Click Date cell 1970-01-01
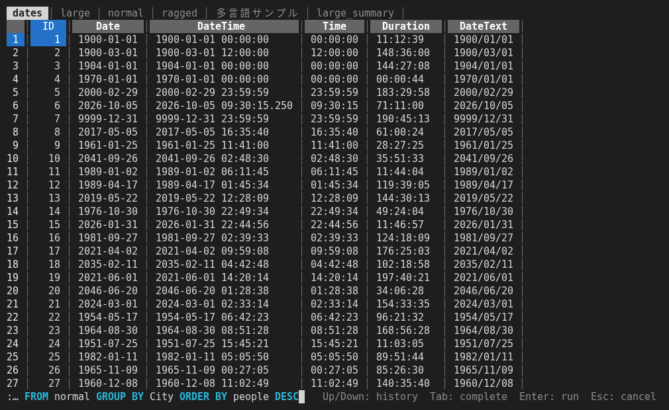This screenshot has height=410, width=669. point(108,79)
